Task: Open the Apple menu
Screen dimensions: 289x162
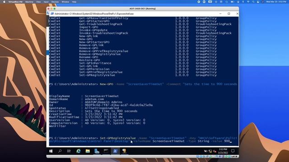Action: point(4,2)
